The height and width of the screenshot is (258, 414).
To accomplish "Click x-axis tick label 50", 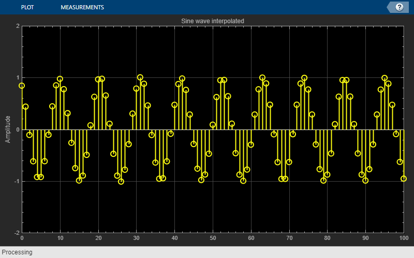I will [x=213, y=238].
